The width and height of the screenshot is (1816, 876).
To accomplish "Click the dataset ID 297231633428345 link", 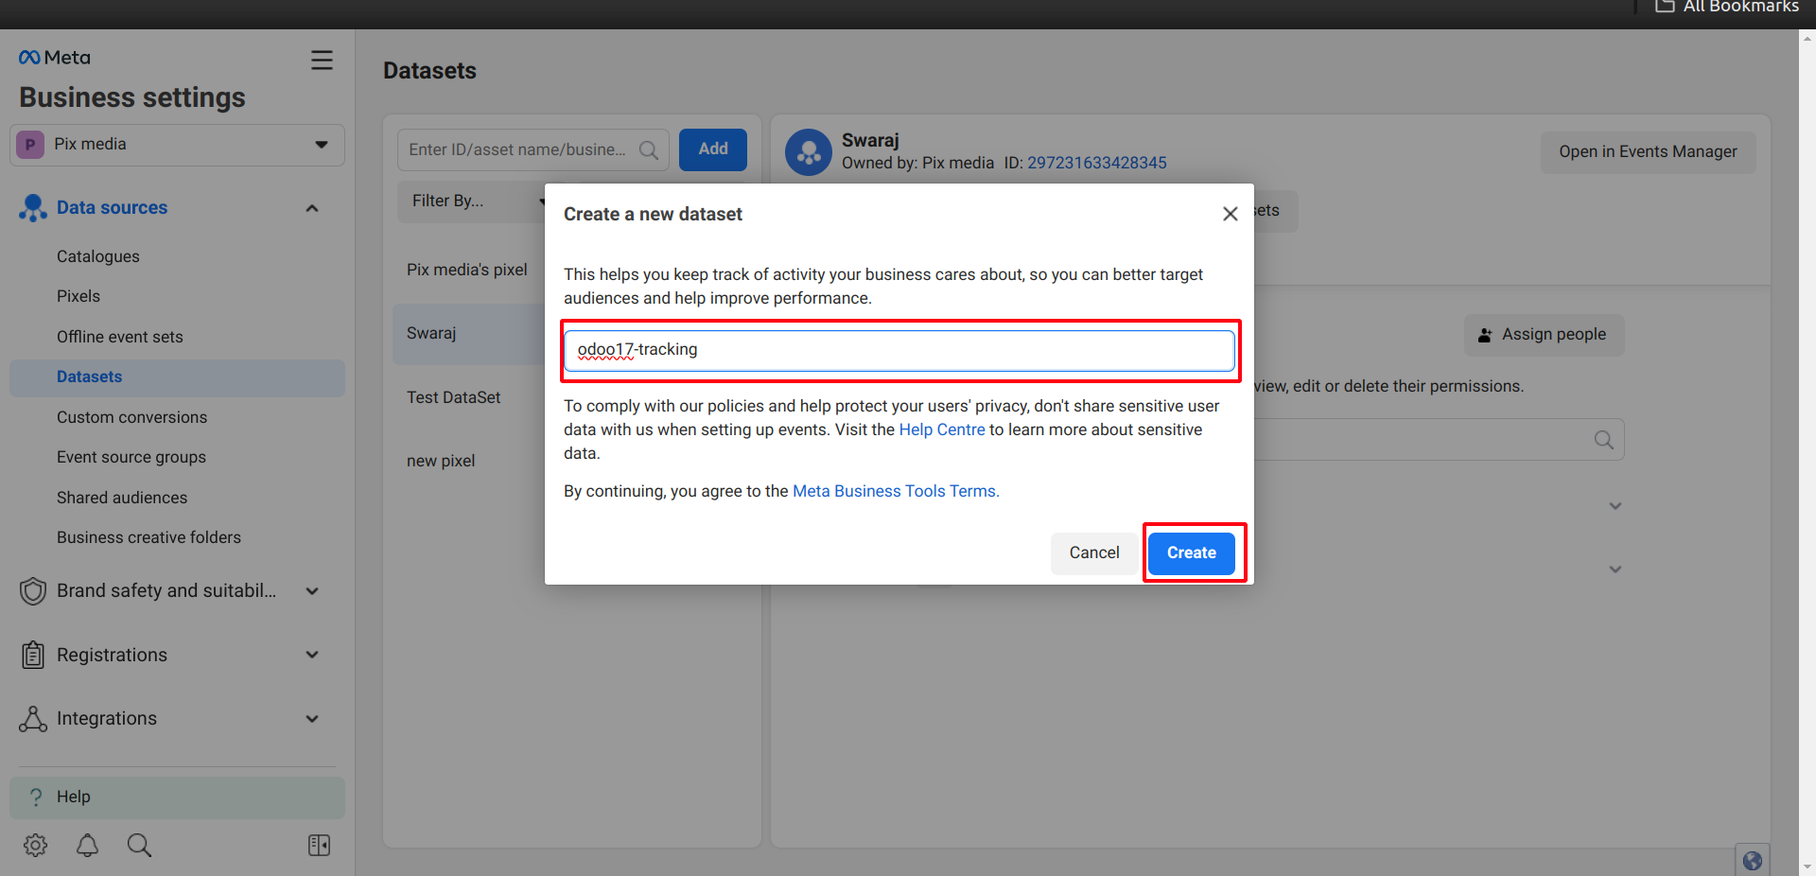I will click(1097, 163).
